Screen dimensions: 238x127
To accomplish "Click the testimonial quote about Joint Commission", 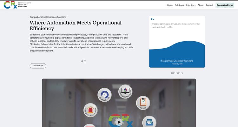I will 176,25.
